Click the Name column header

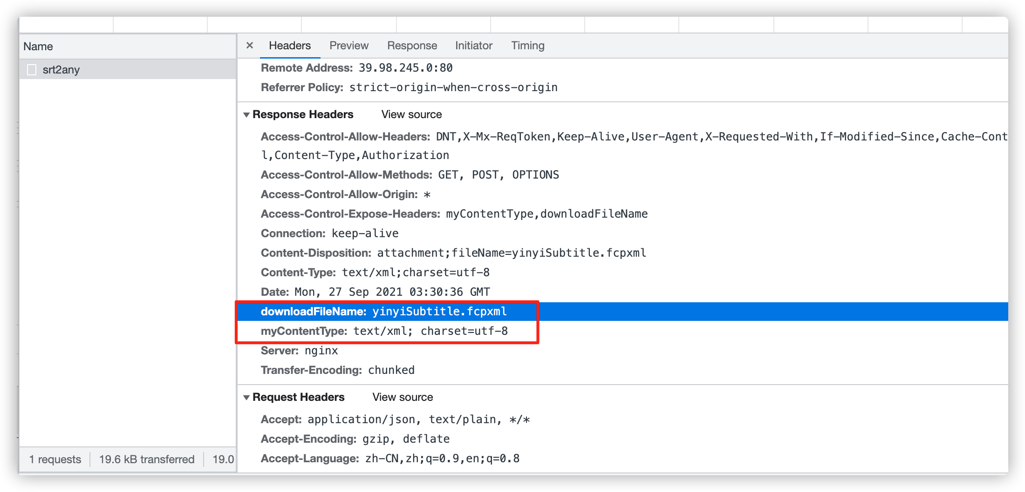click(38, 47)
